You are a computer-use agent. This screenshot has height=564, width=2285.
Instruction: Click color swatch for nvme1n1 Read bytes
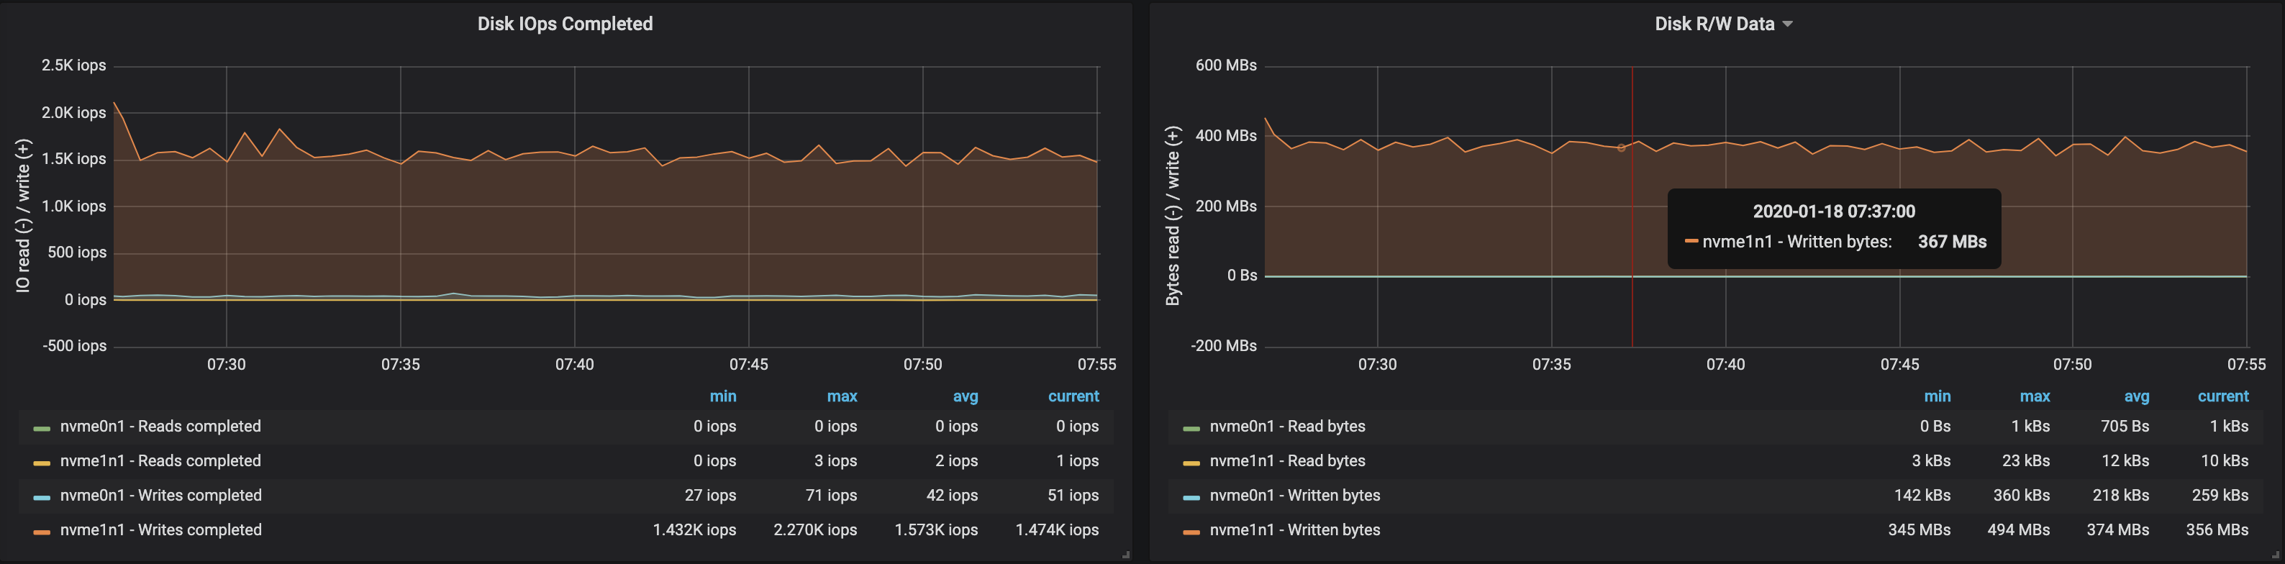point(1191,463)
